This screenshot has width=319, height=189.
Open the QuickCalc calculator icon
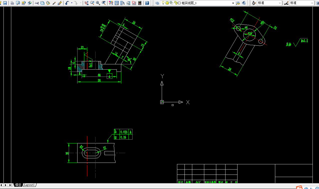(140, 3)
